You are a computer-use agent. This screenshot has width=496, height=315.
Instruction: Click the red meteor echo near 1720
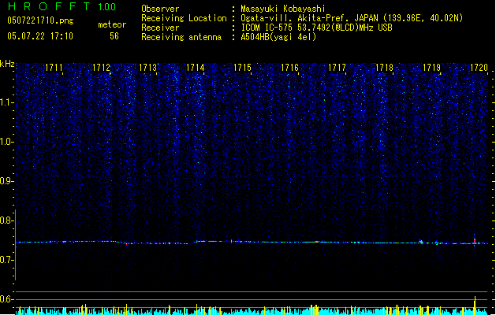[x=475, y=241]
